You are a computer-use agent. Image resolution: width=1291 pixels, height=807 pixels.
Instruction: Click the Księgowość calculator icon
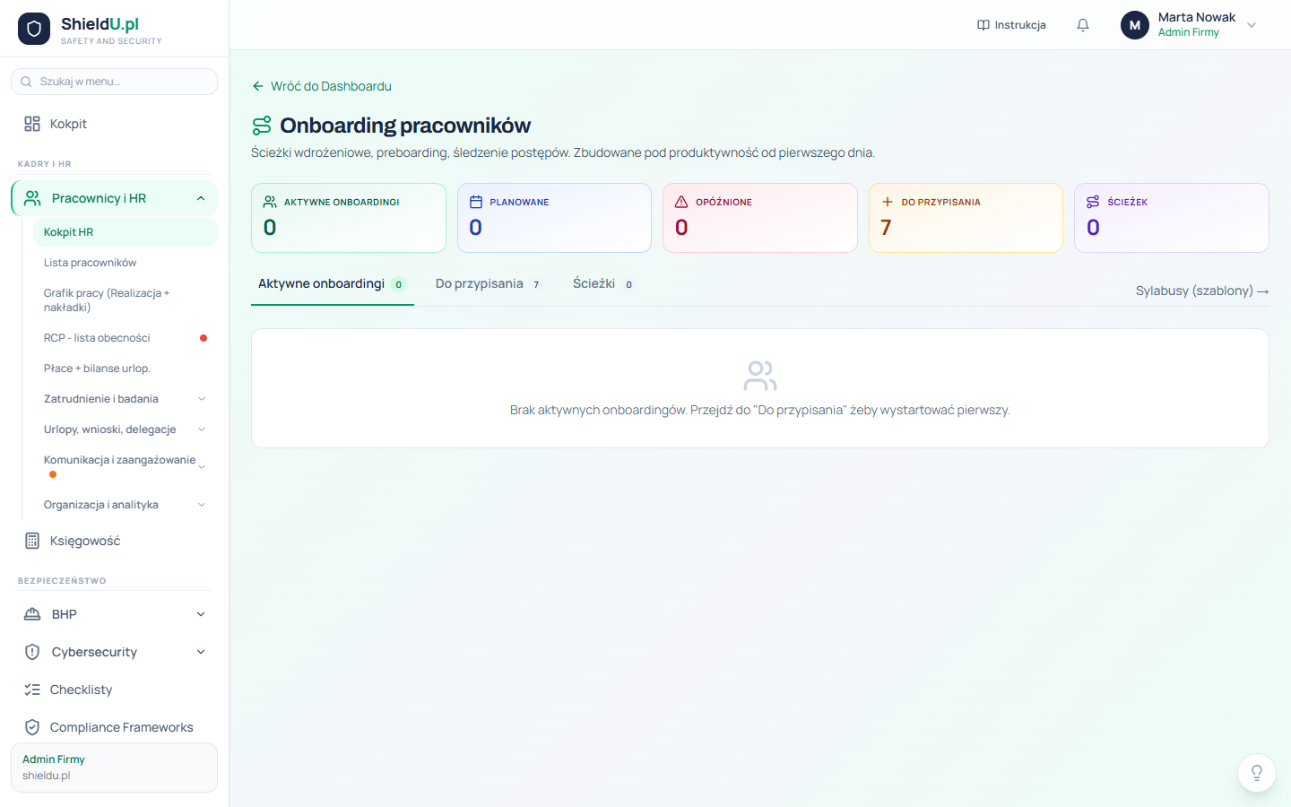click(x=32, y=541)
